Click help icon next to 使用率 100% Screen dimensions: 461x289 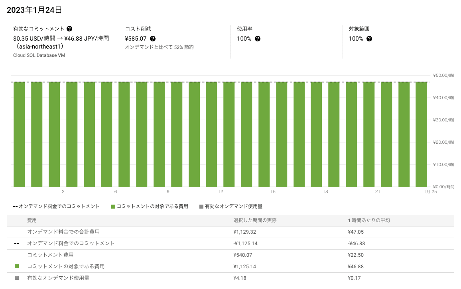[258, 39]
